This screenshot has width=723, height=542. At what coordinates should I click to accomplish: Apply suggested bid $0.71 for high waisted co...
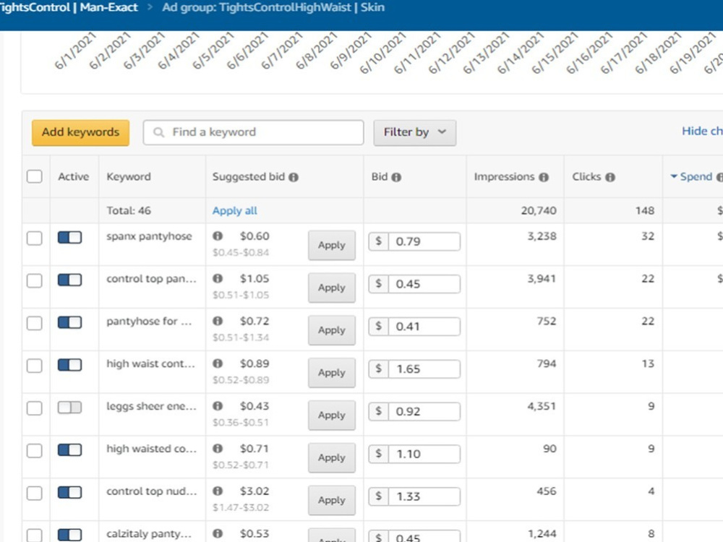tap(332, 457)
